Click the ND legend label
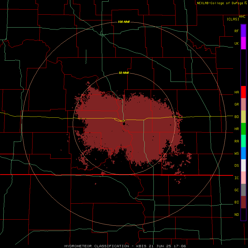 (x=236, y=215)
